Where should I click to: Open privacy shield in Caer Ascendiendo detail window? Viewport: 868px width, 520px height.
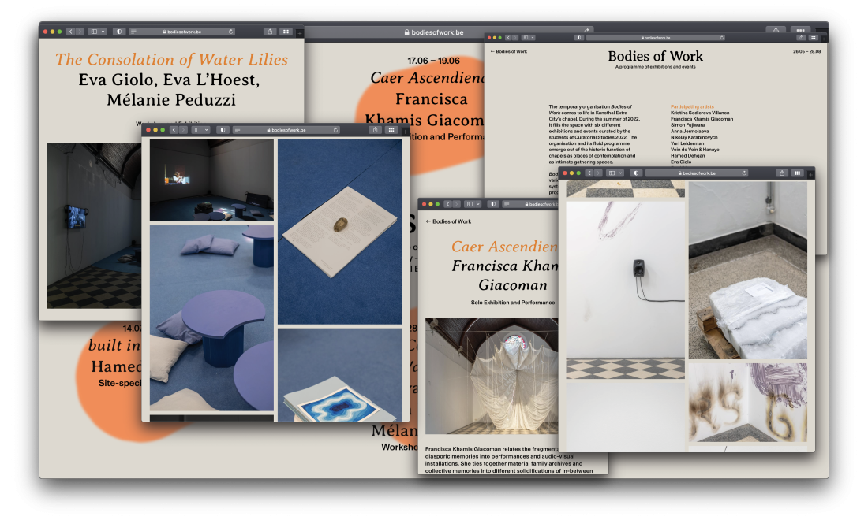coord(493,204)
